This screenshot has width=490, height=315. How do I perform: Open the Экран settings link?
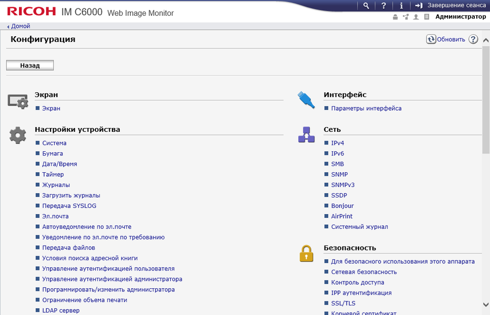pyautogui.click(x=51, y=109)
